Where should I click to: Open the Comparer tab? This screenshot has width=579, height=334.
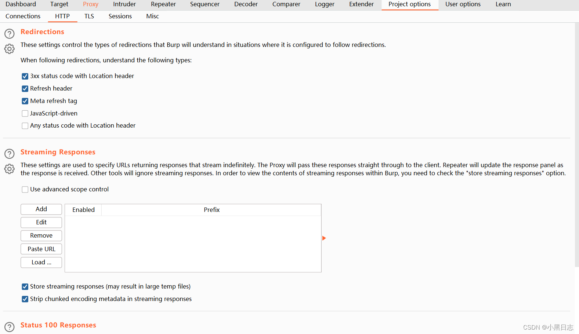(286, 4)
